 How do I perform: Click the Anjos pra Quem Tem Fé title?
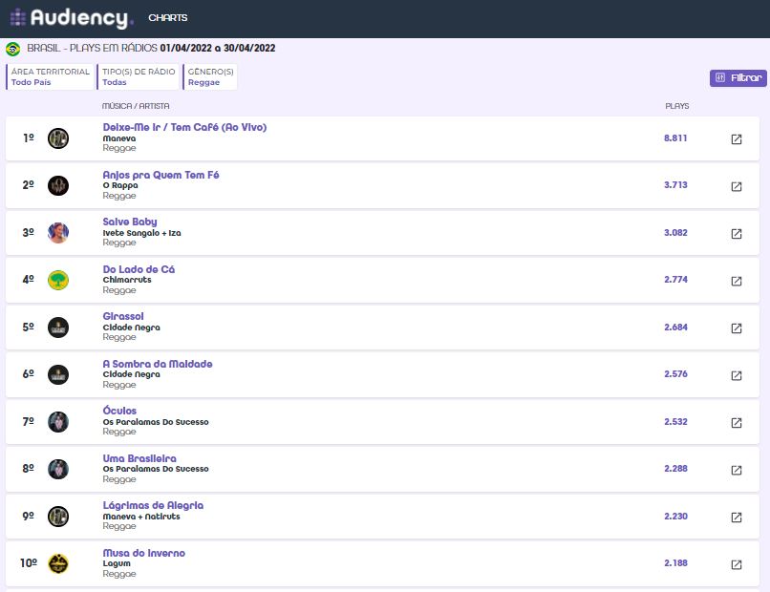coord(160,175)
